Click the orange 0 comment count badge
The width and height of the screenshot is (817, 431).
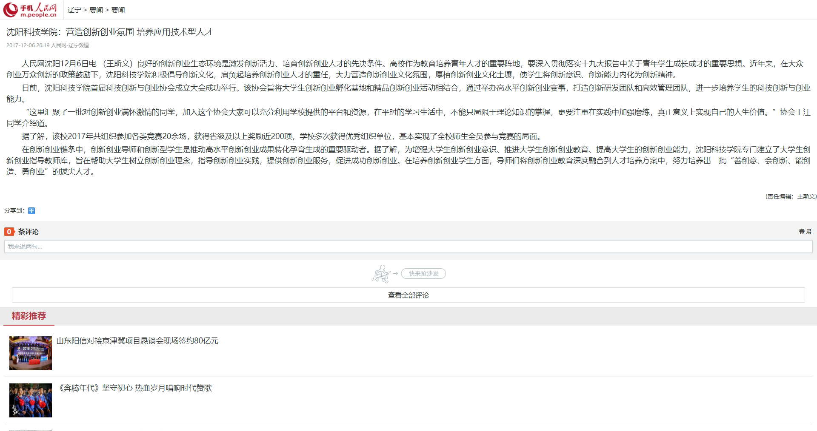pos(9,232)
